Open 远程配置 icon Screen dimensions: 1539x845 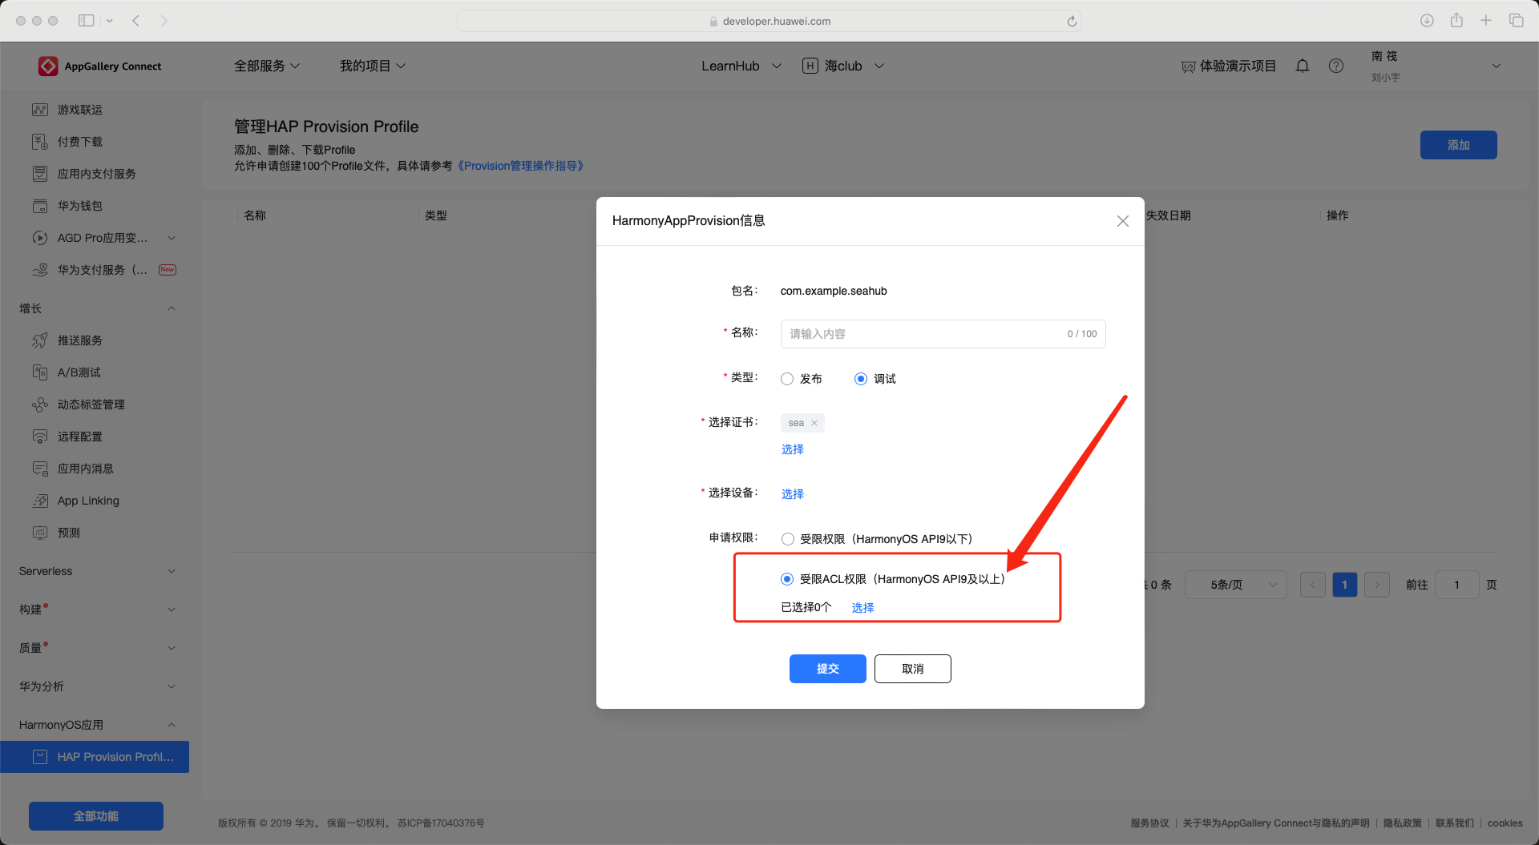(x=40, y=437)
